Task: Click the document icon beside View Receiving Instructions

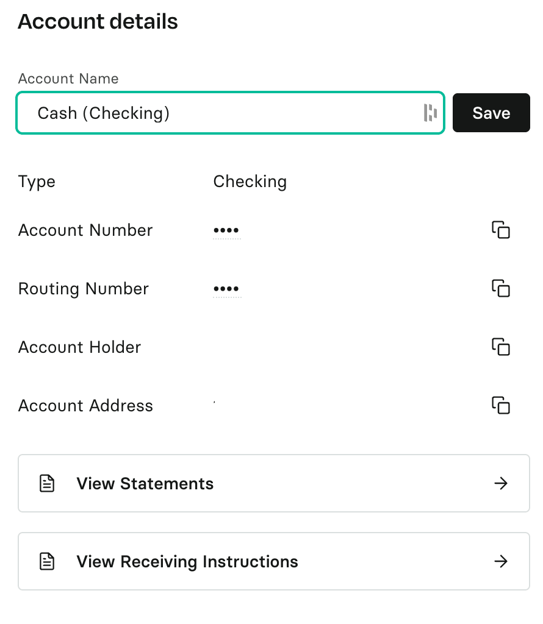Action: [x=47, y=561]
